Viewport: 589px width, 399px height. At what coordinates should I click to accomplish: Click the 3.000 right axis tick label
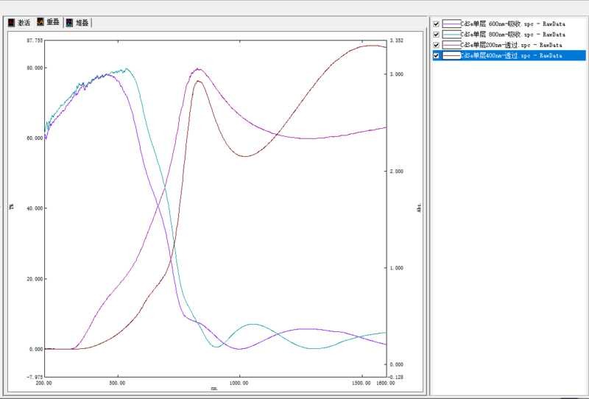397,74
